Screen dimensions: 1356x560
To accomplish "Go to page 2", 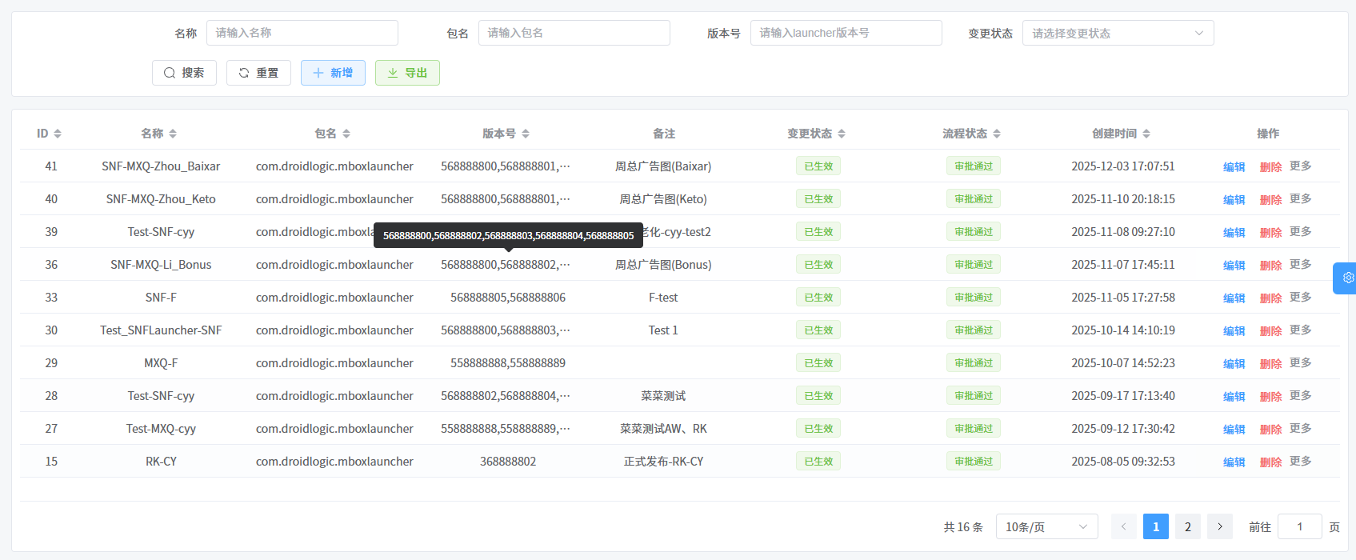I will 1188,526.
